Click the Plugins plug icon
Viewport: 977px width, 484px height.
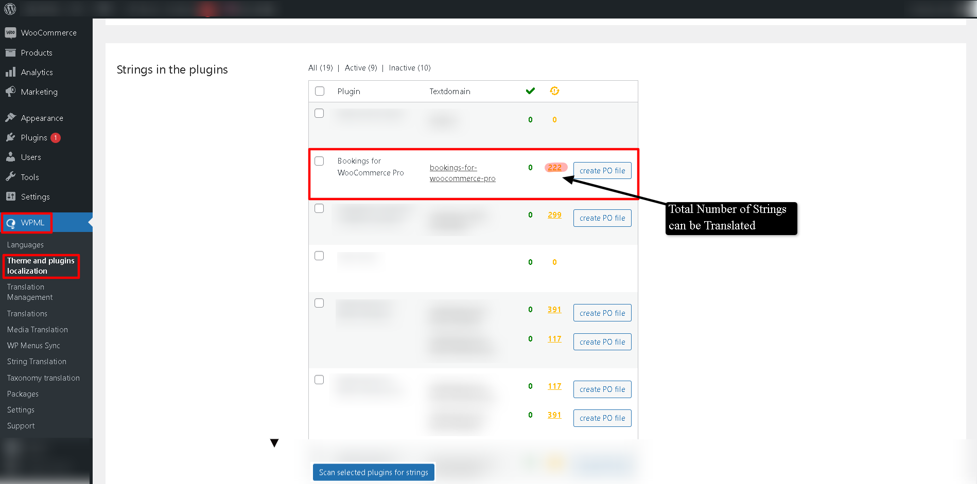[x=10, y=137]
